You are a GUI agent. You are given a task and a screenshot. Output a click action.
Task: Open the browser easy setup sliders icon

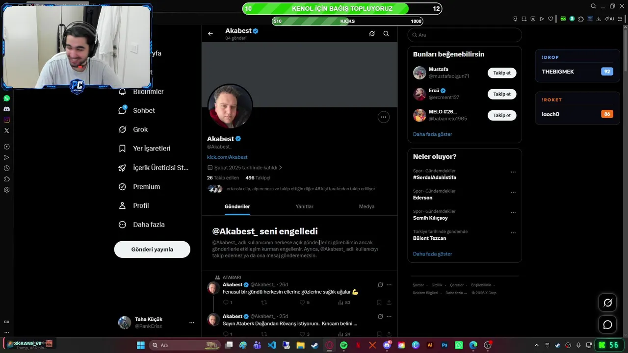tap(621, 19)
